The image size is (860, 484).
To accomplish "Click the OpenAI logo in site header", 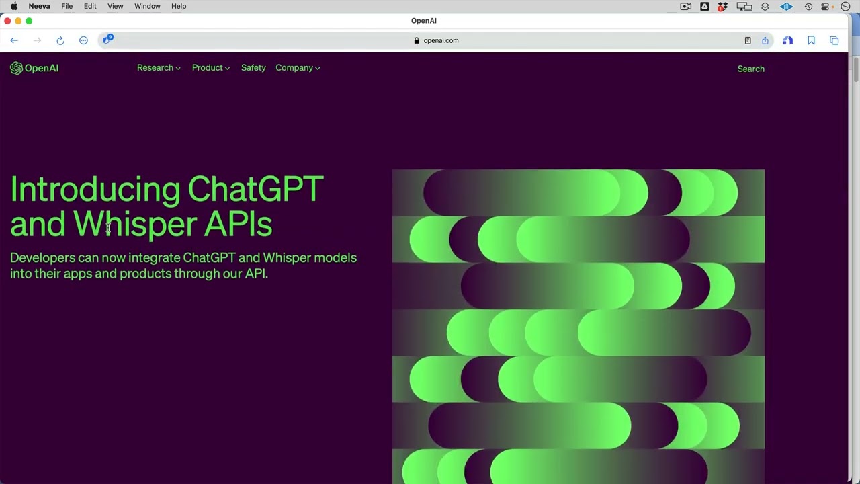I will tap(34, 68).
